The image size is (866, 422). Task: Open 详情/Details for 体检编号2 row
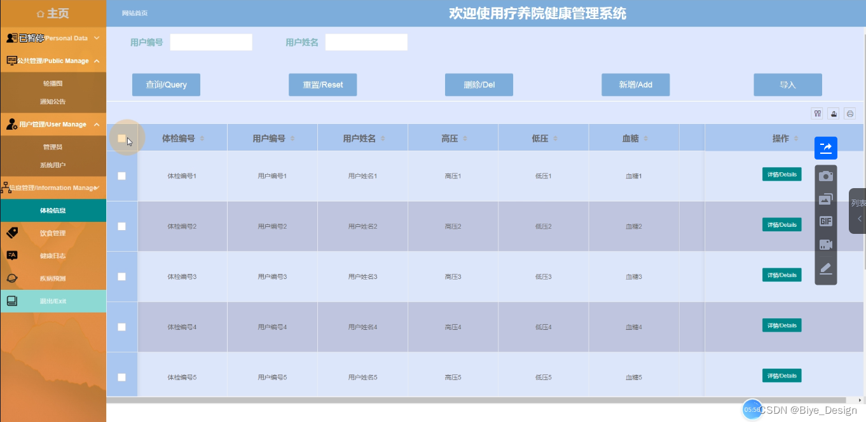(781, 224)
